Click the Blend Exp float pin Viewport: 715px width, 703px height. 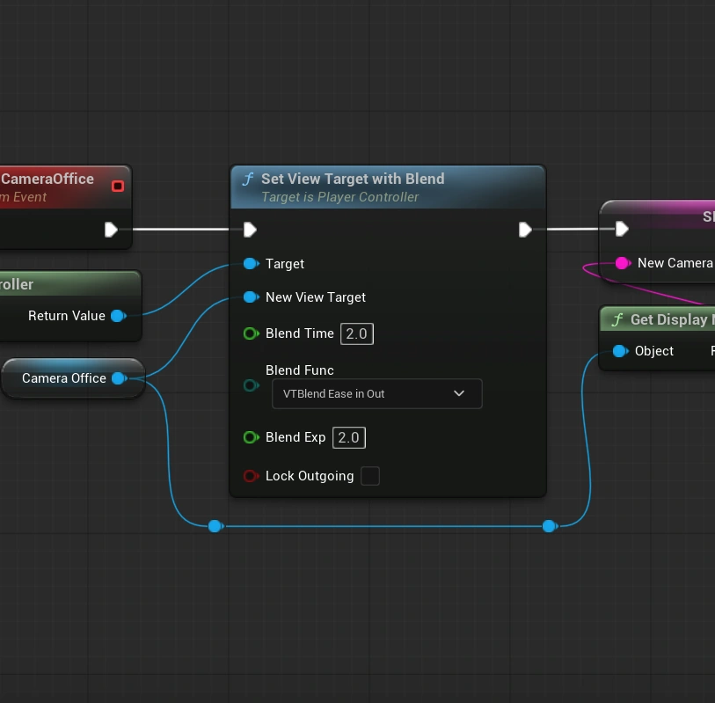(251, 437)
